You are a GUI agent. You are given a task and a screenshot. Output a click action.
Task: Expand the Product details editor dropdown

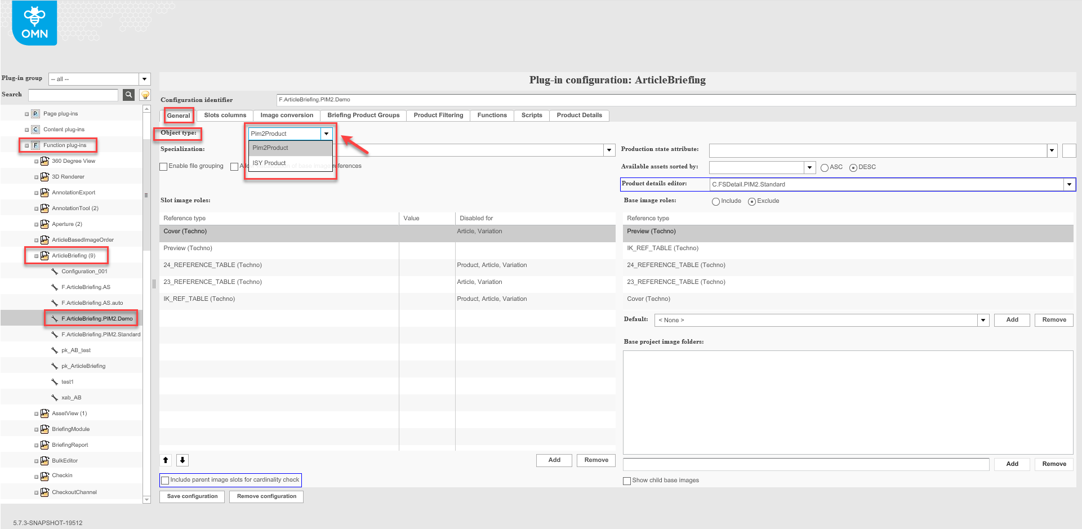click(x=1068, y=185)
